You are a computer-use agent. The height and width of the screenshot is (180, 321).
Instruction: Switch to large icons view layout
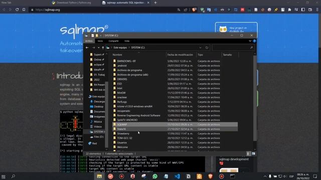(253, 153)
